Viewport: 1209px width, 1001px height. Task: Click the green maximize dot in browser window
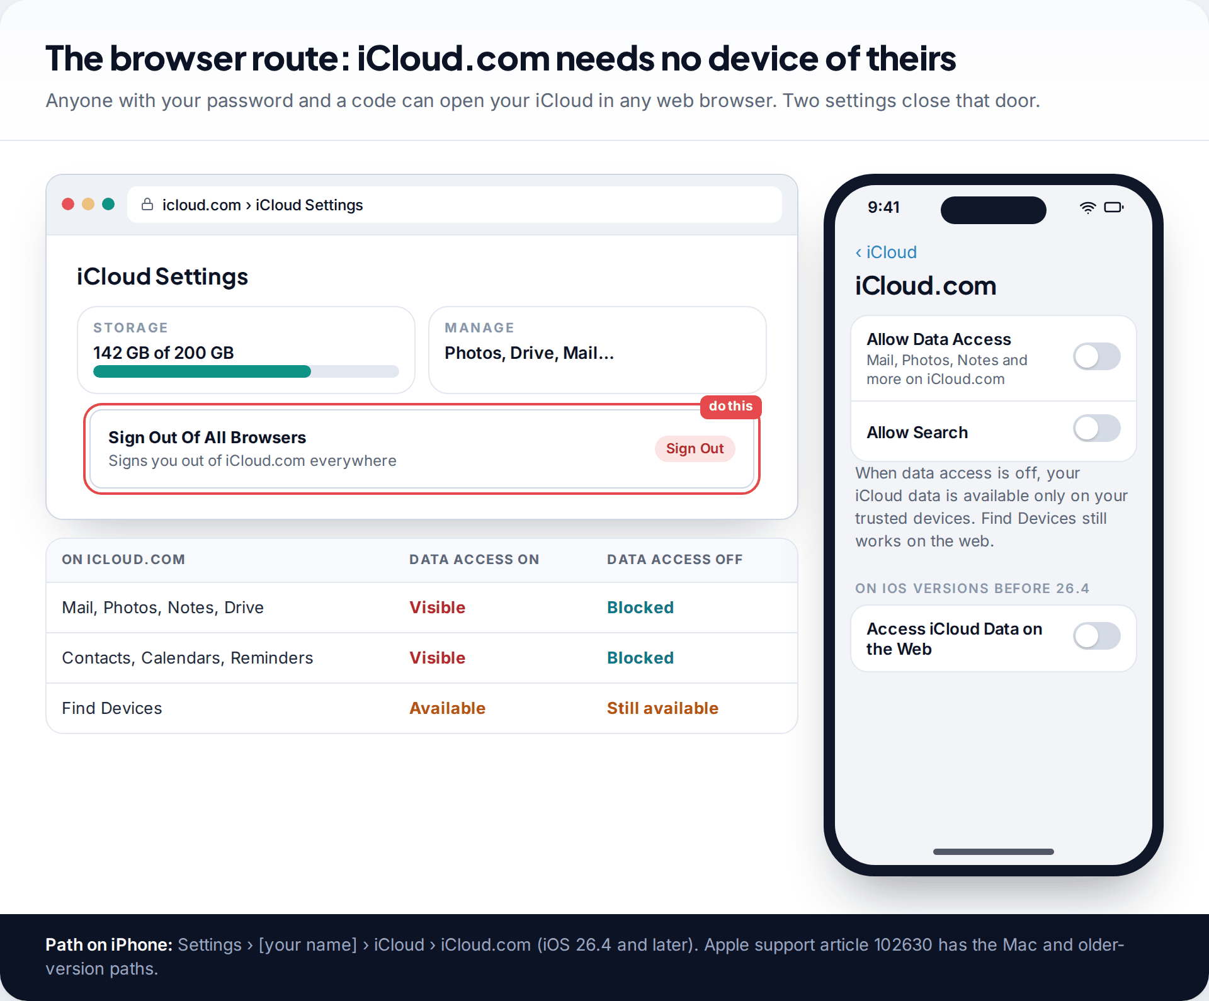point(108,204)
